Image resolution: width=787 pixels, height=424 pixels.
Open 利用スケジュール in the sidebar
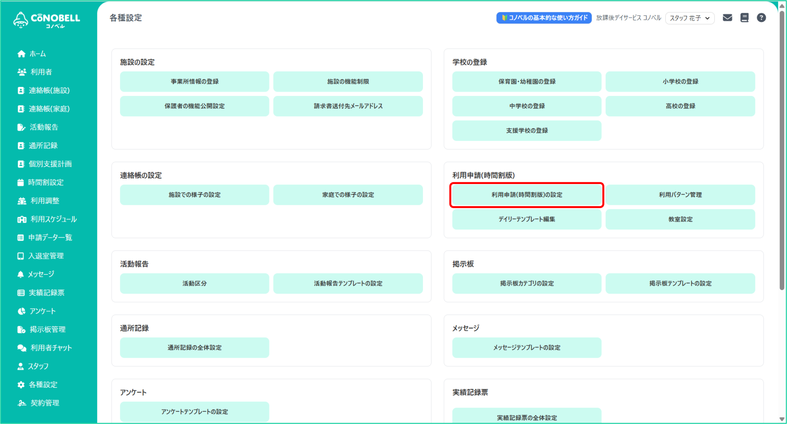pos(53,219)
